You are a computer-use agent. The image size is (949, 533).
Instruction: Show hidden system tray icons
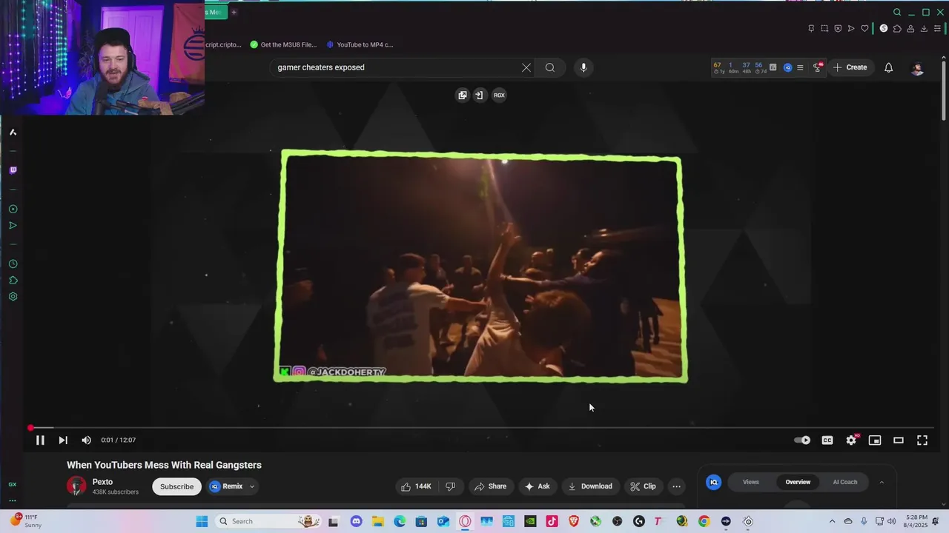832,521
